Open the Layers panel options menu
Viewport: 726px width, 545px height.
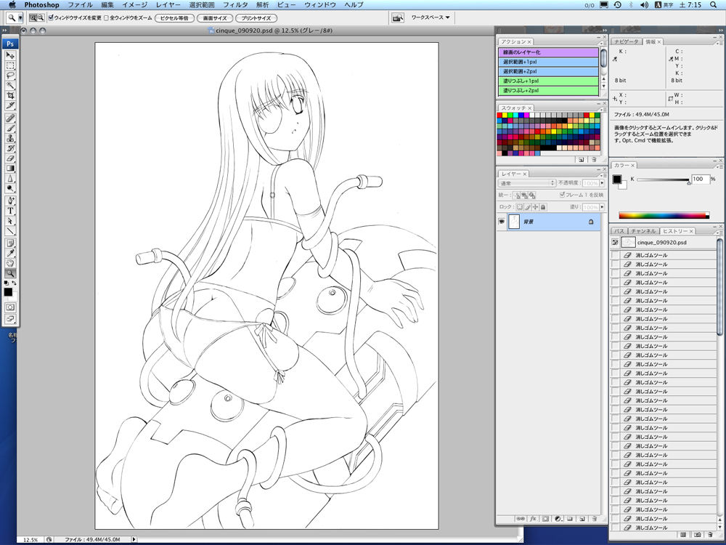coord(603,175)
